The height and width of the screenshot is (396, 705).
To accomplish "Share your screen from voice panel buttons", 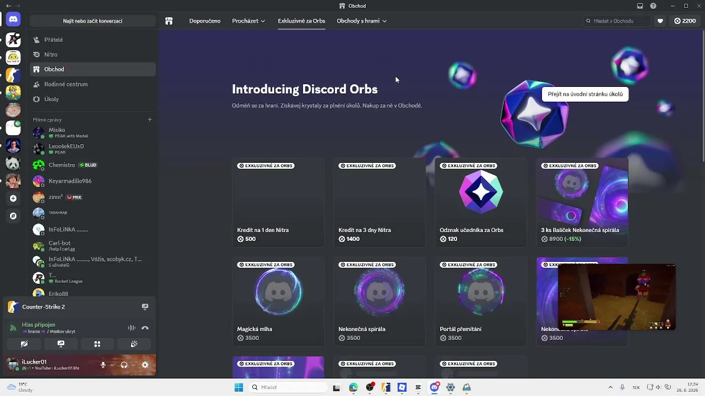I will (x=61, y=344).
